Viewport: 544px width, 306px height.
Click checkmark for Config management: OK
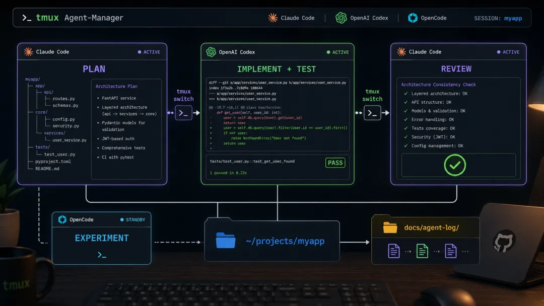coord(405,146)
